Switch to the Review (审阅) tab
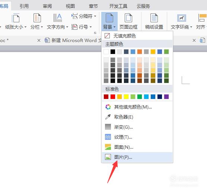Screen dimensions: 207x196 point(47,6)
